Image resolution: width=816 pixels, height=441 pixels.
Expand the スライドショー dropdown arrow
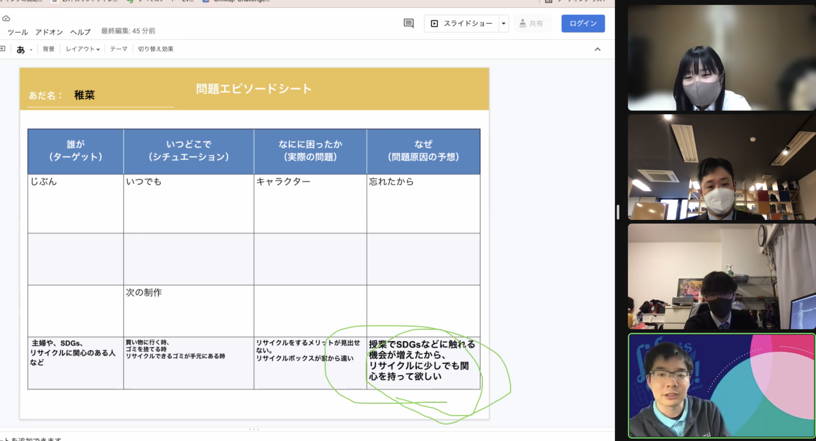coord(504,23)
